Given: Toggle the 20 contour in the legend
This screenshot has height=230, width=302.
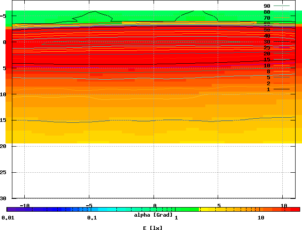Looking at the screenshot, I should [267, 54].
